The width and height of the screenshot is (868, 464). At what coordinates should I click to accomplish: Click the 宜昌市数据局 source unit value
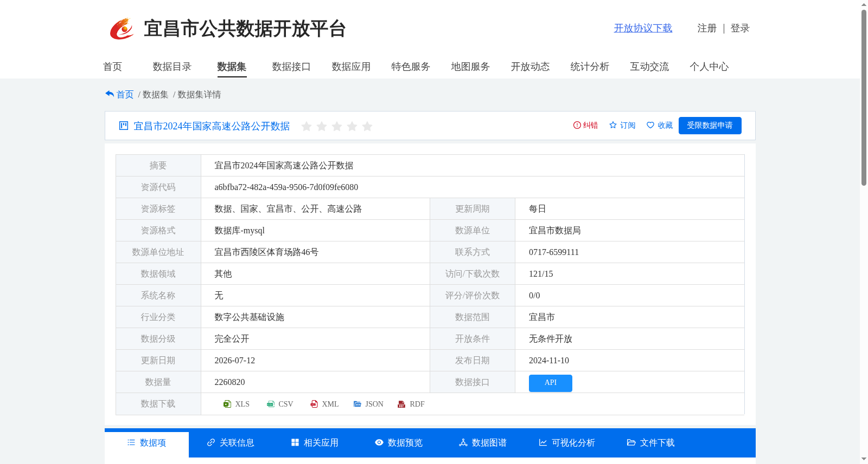555,231
